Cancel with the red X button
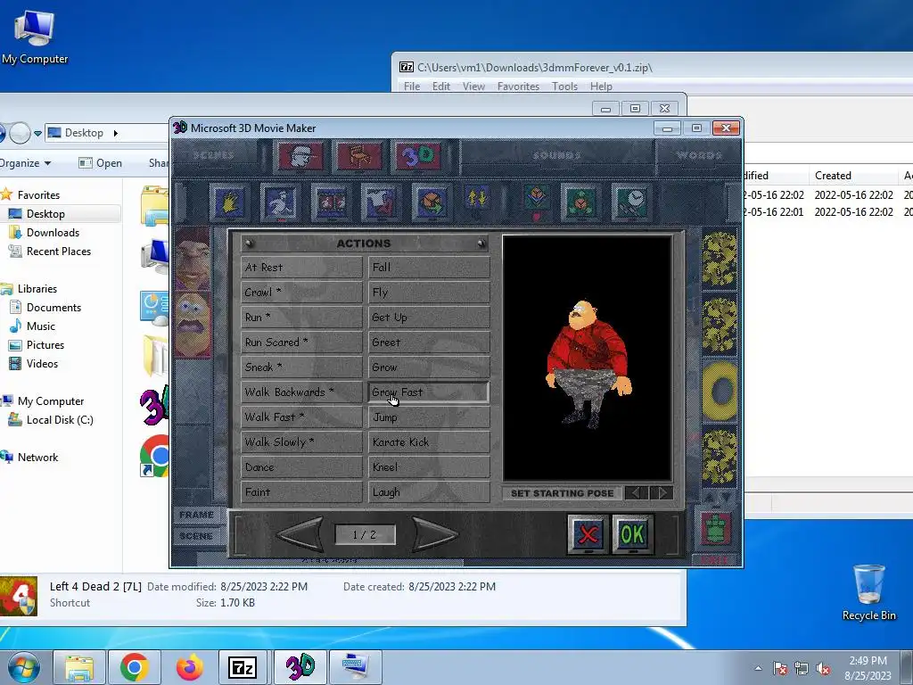 point(588,533)
